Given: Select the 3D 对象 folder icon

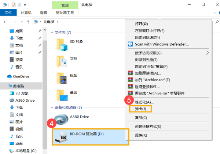Looking at the screenshot, I should click(62, 45).
